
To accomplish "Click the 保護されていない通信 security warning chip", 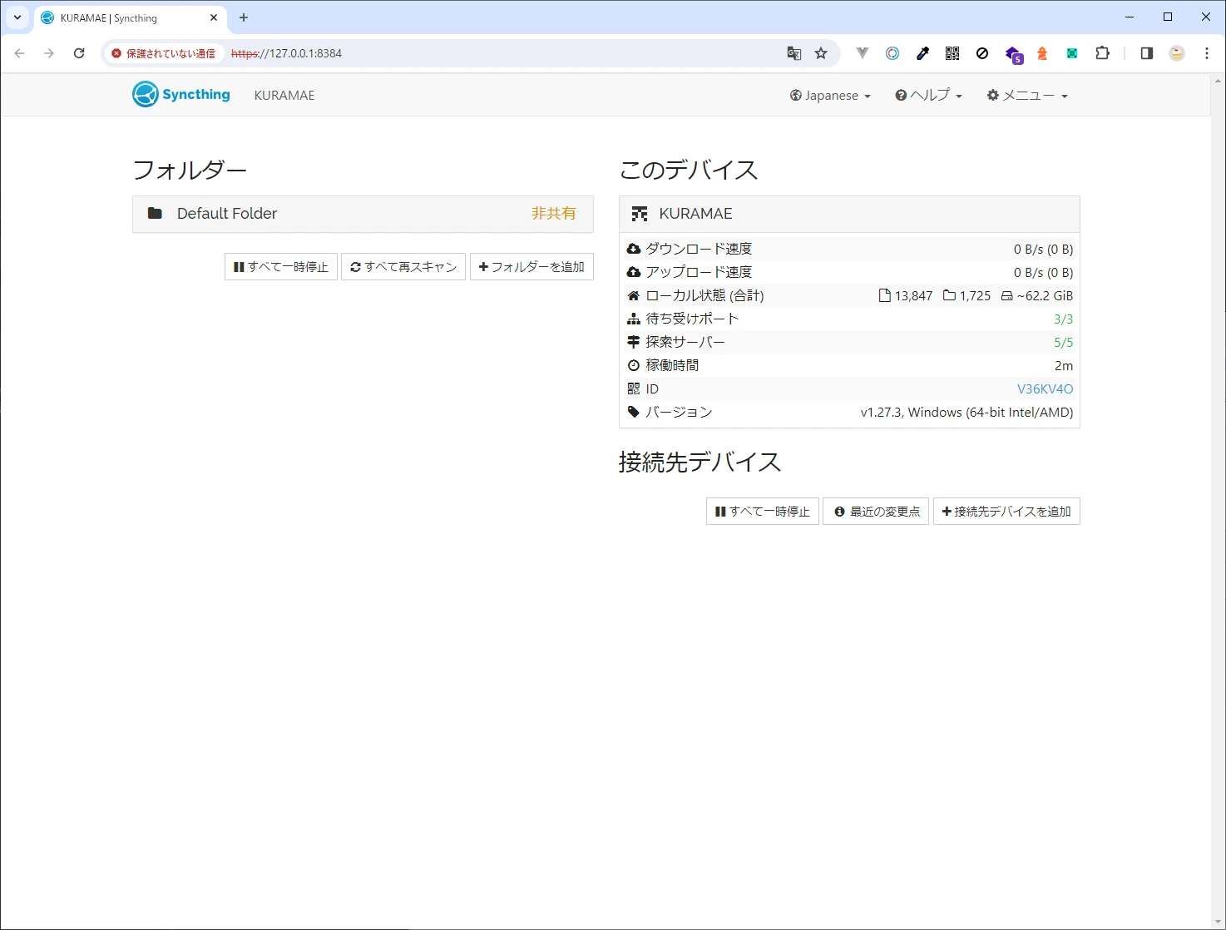I will pos(164,53).
